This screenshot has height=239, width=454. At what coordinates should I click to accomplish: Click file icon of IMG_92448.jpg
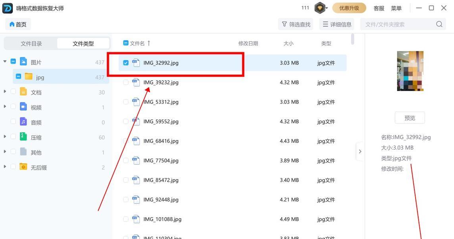tap(136, 199)
